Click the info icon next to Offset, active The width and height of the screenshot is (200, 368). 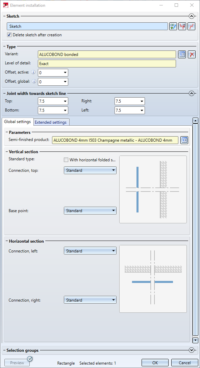pos(33,72)
